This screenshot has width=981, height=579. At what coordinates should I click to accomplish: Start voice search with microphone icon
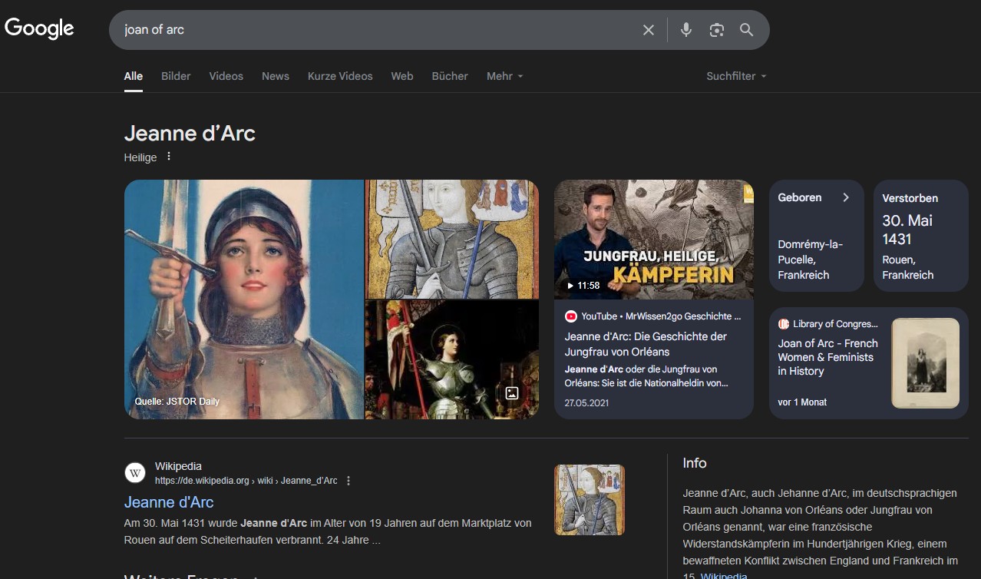point(686,30)
